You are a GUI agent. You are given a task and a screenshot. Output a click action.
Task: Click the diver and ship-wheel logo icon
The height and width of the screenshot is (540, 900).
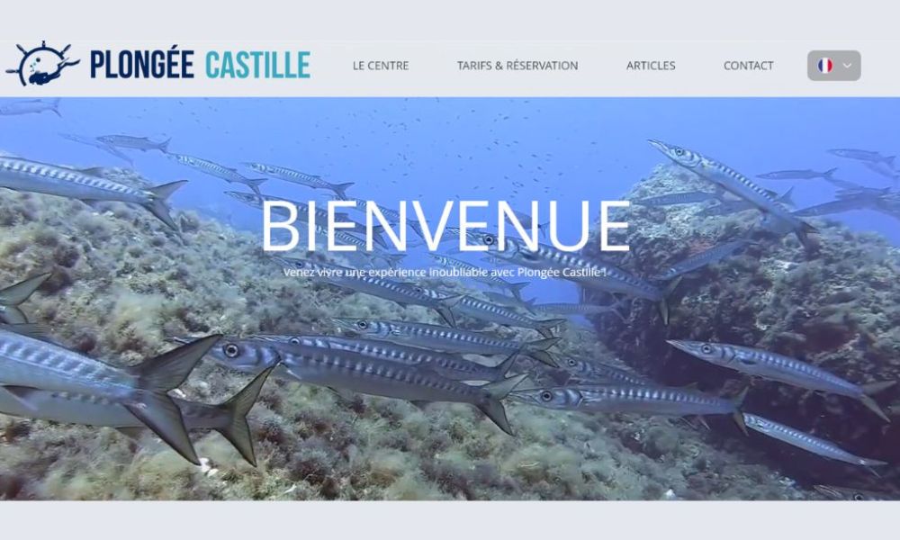pos(42,64)
